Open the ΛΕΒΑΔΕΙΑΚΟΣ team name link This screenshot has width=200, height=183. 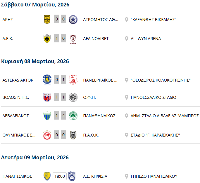(16, 116)
